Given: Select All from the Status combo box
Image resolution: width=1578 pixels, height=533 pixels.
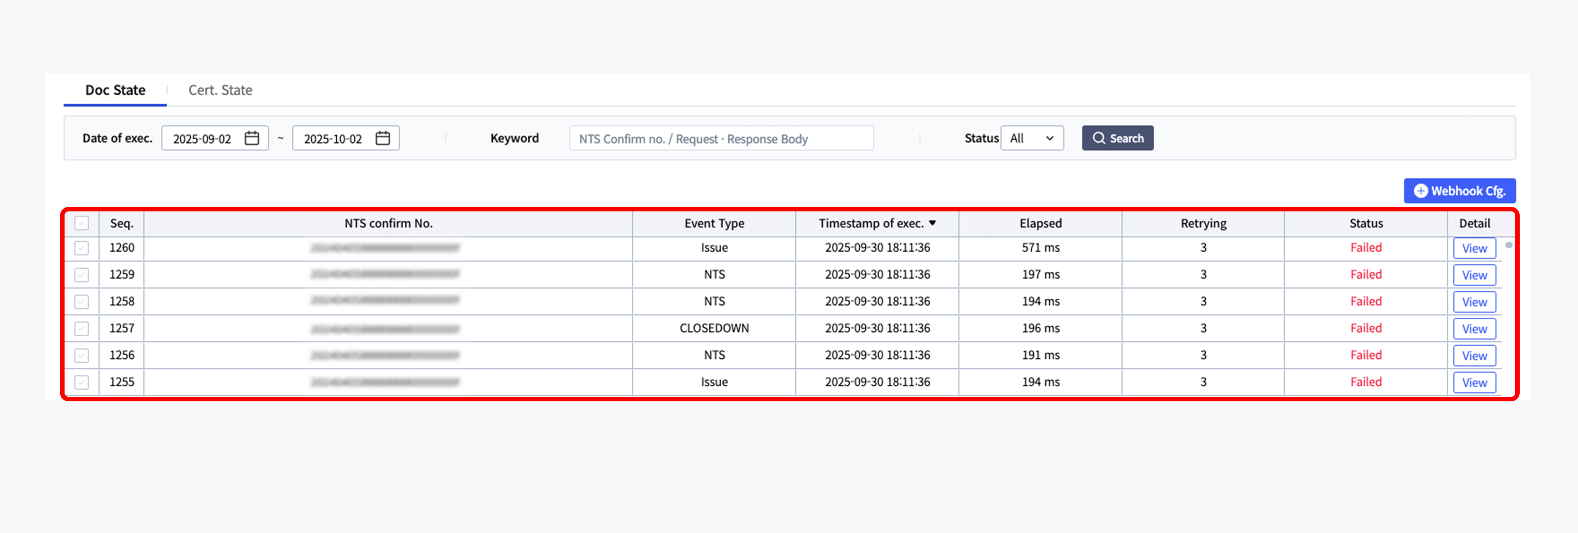Looking at the screenshot, I should pyautogui.click(x=1032, y=138).
